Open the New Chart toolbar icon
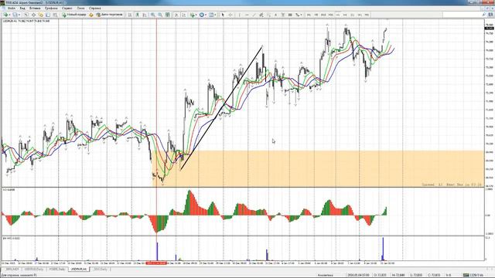Viewport: 495px width, 278px height. click(5, 15)
